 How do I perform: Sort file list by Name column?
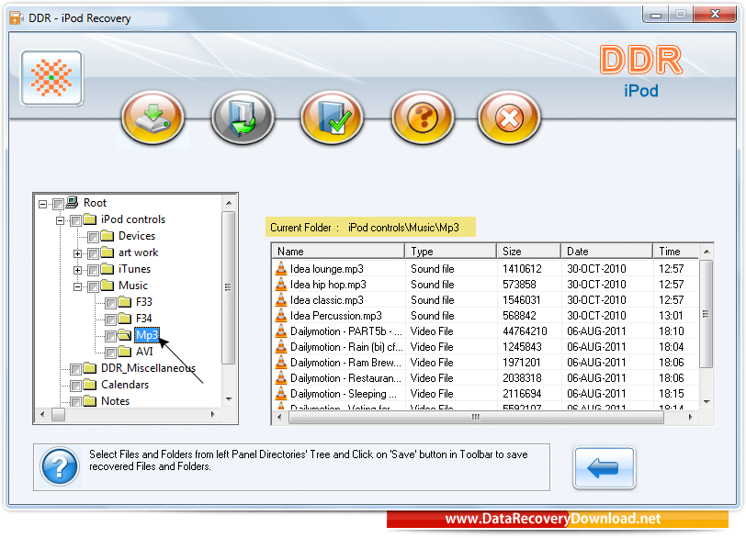coord(338,252)
